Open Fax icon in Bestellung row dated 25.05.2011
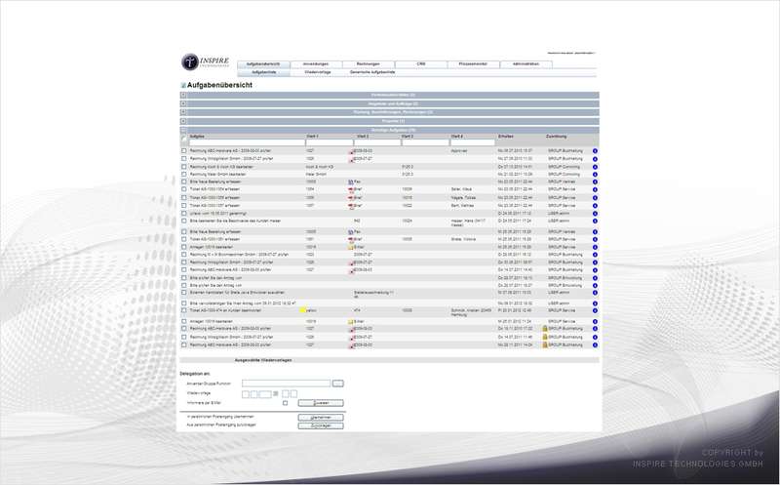 coord(351,232)
